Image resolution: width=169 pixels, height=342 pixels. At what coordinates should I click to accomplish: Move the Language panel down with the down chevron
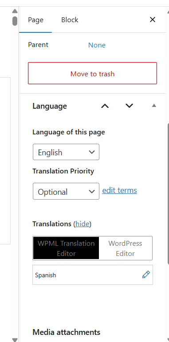130,106
